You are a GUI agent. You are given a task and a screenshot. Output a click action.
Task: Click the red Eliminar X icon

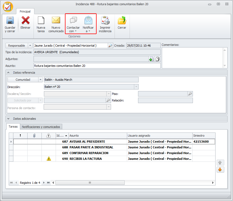[x=25, y=20]
